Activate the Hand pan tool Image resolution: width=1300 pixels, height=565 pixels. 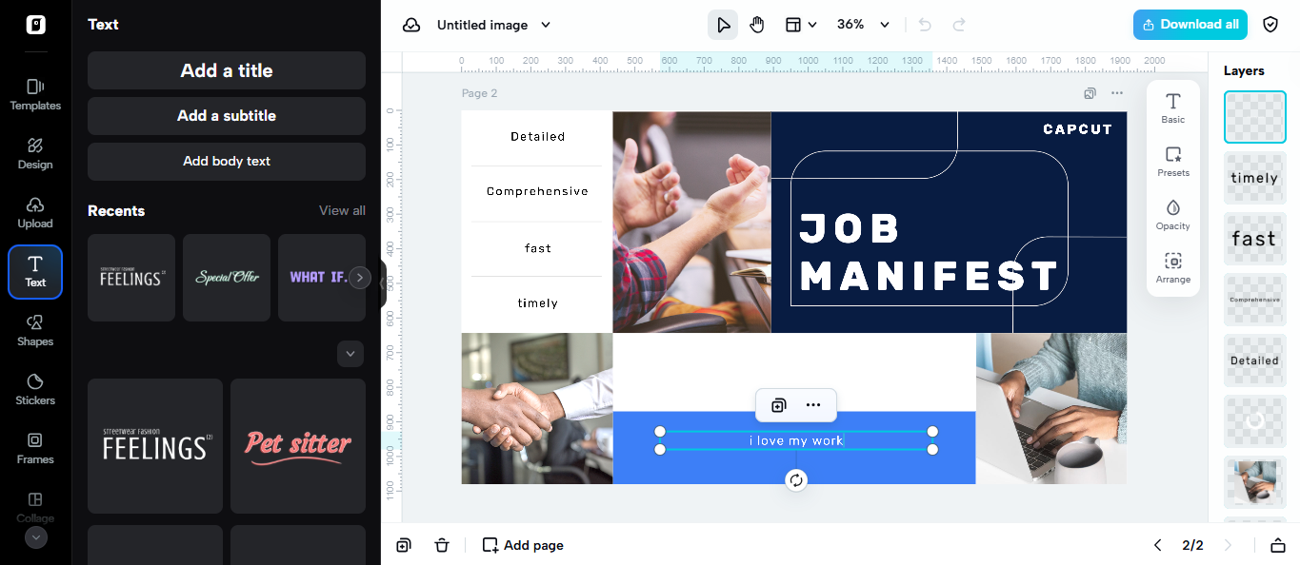pos(757,25)
